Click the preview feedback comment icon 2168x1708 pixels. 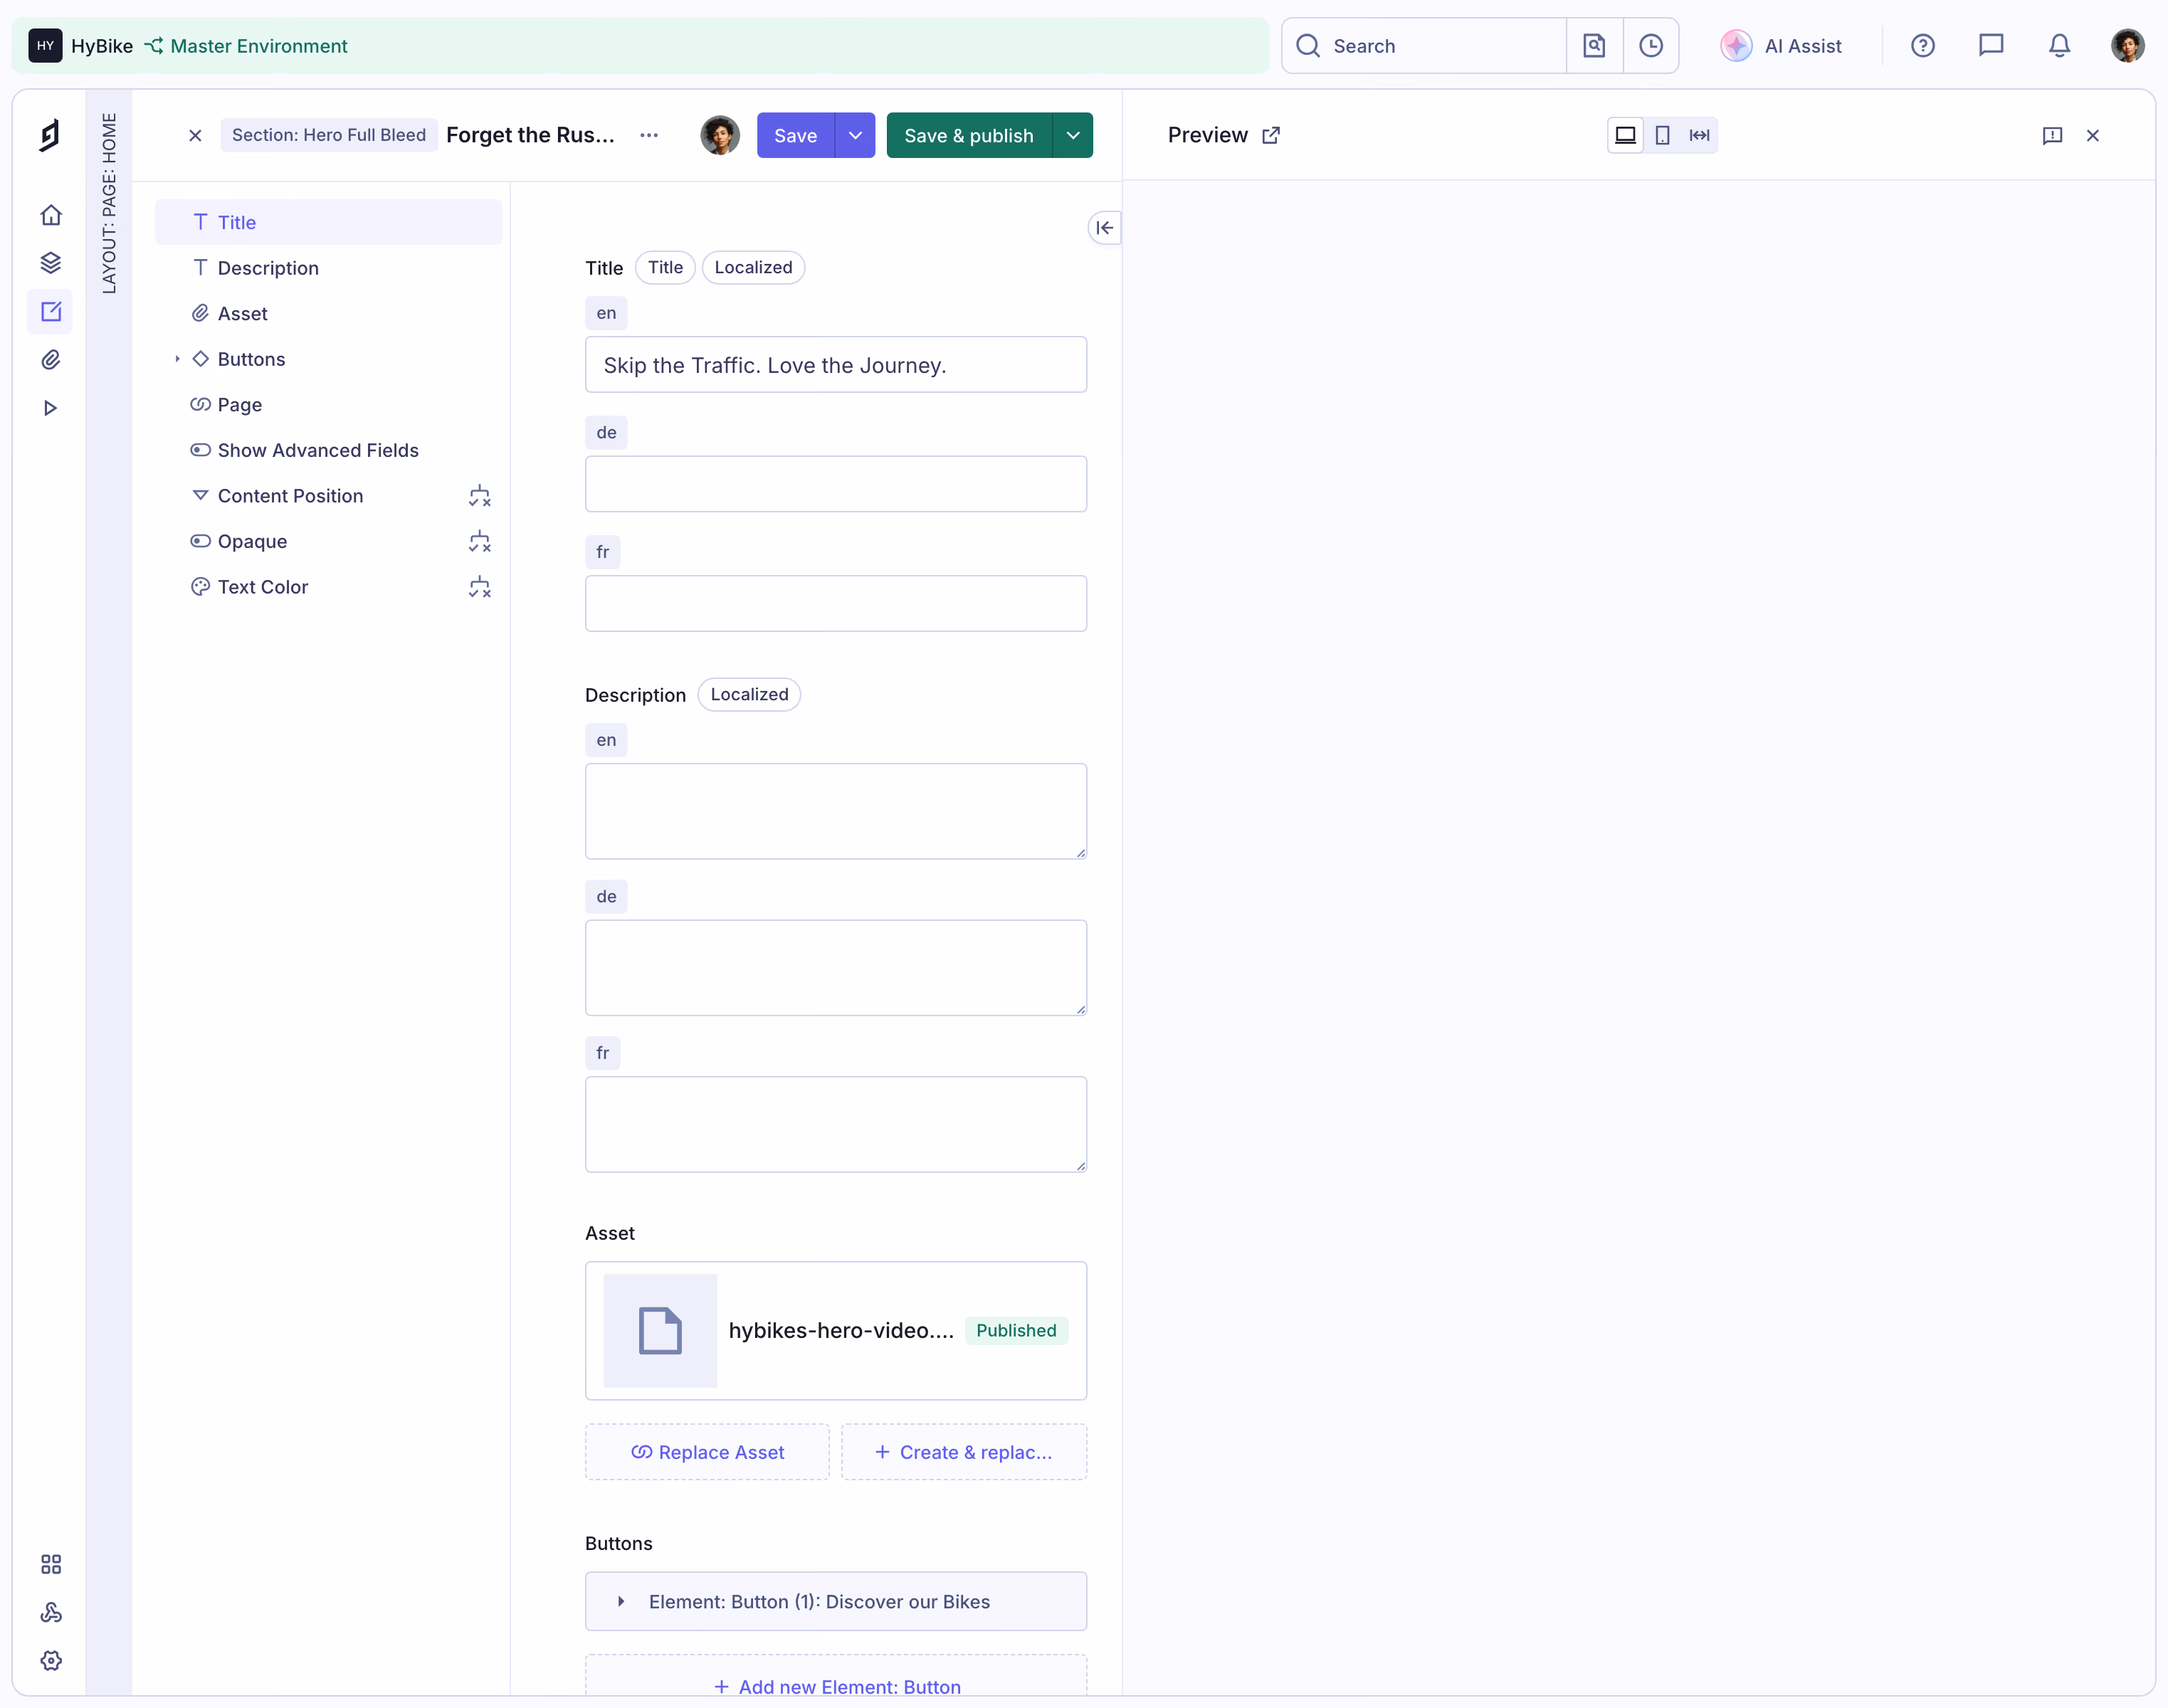(2052, 135)
